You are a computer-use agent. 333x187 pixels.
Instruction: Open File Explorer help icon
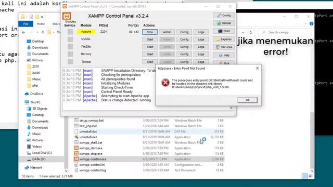click(311, 24)
